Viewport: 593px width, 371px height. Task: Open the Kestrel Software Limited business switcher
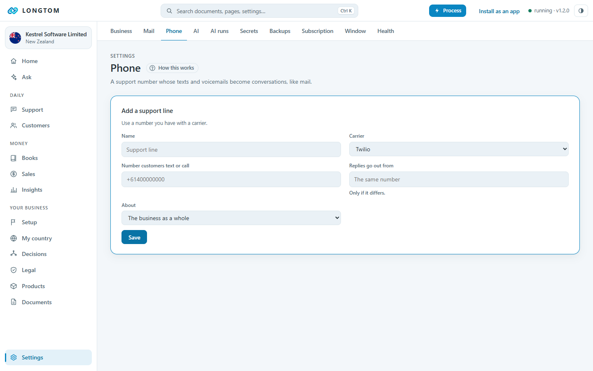pos(48,38)
